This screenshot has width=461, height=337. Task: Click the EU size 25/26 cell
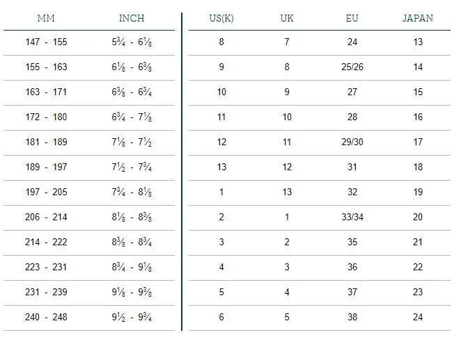click(x=352, y=67)
